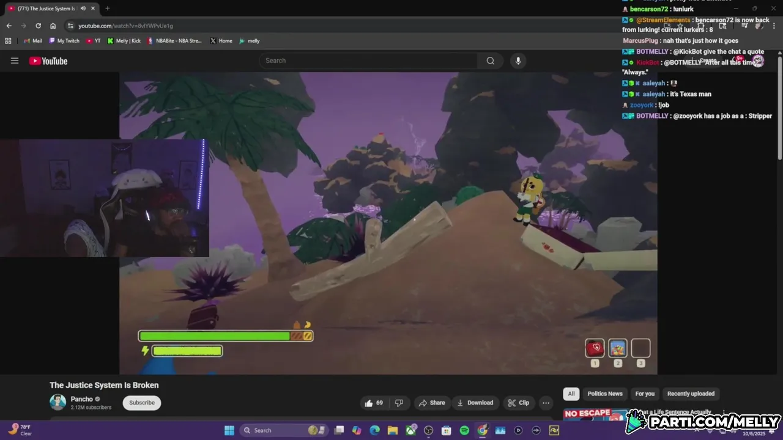Open Spotify from the taskbar
Screen dimensions: 783x440
(464, 430)
